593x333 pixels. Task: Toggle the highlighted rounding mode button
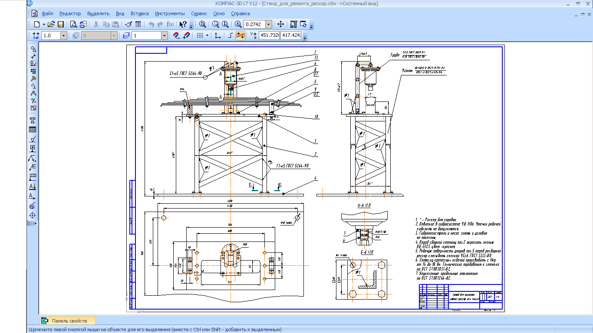(x=240, y=36)
